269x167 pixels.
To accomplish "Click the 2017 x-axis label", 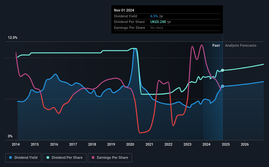I will coord(73,144).
